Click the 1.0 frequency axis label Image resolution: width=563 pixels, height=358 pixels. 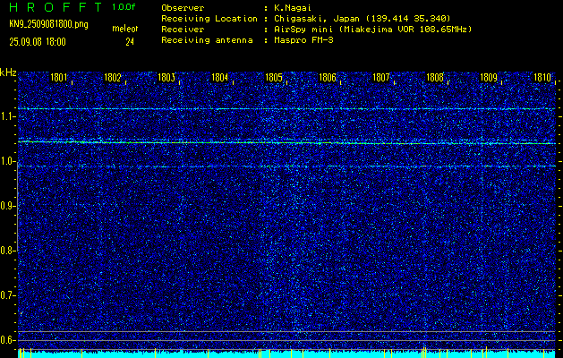click(7, 161)
